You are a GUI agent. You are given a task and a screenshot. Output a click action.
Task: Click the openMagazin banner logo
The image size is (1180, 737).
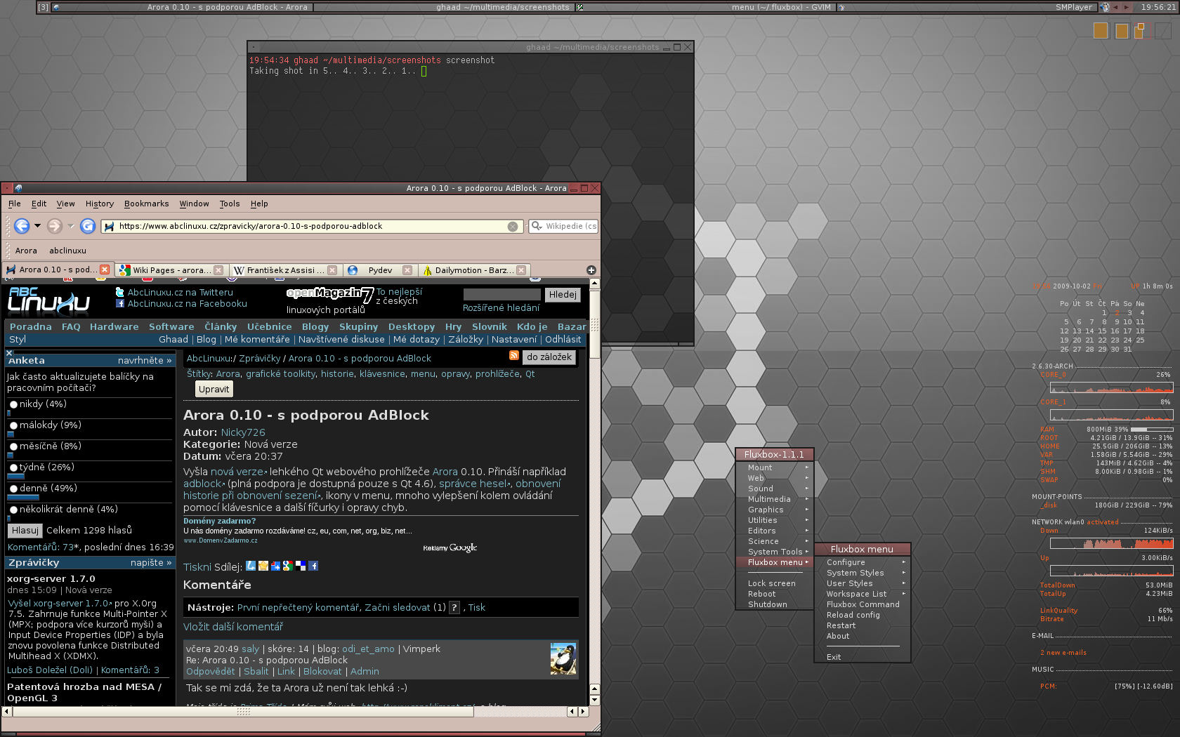pyautogui.click(x=330, y=295)
